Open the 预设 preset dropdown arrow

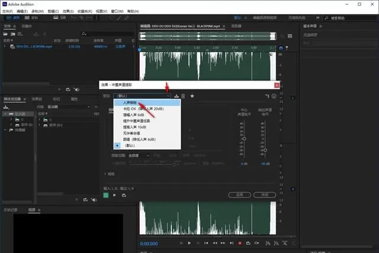pyautogui.click(x=169, y=96)
